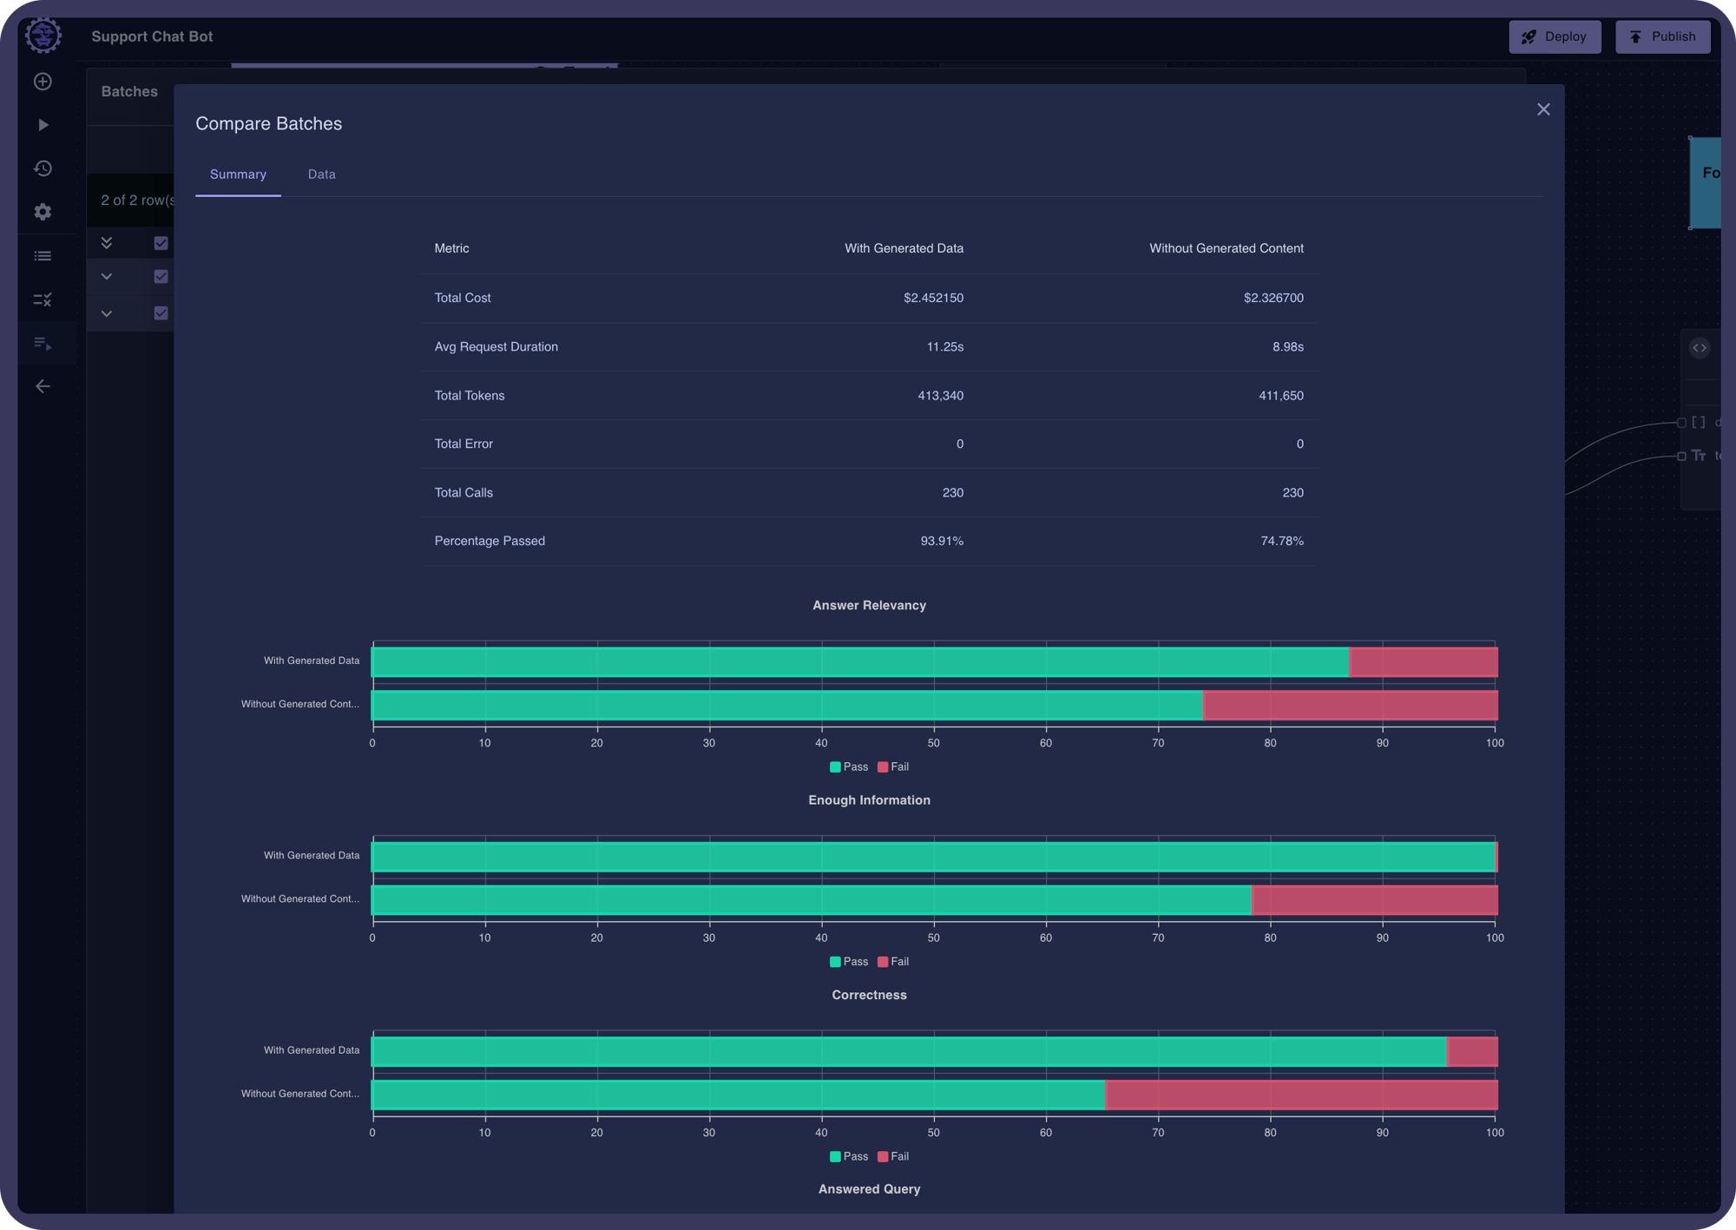Click Percentage Passed value 93.91%
This screenshot has height=1230, width=1736.
942,541
